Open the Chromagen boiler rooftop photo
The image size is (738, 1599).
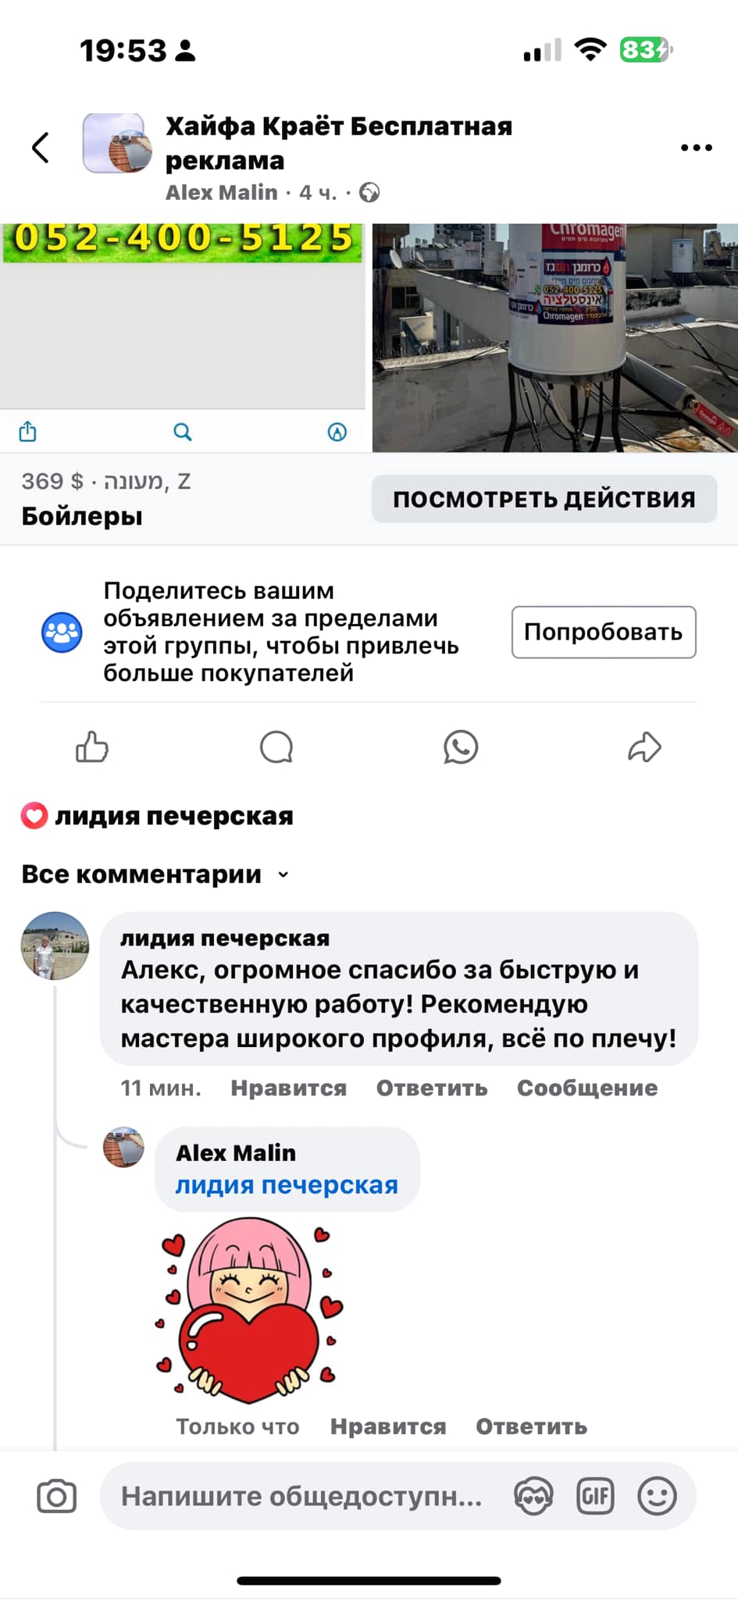click(554, 337)
